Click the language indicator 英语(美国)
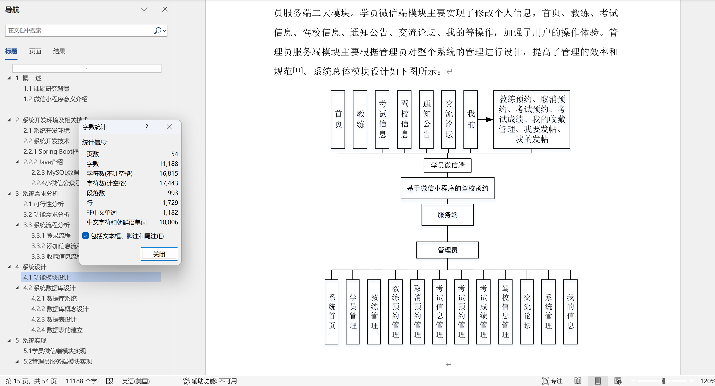This screenshot has height=386, width=715. (x=136, y=381)
